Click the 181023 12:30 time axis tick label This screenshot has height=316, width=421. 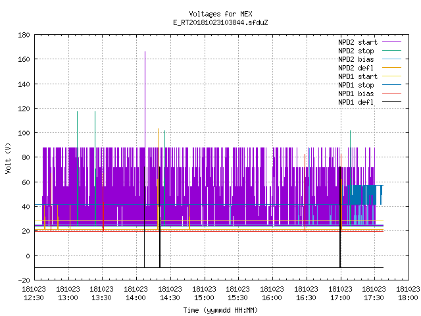point(34,294)
